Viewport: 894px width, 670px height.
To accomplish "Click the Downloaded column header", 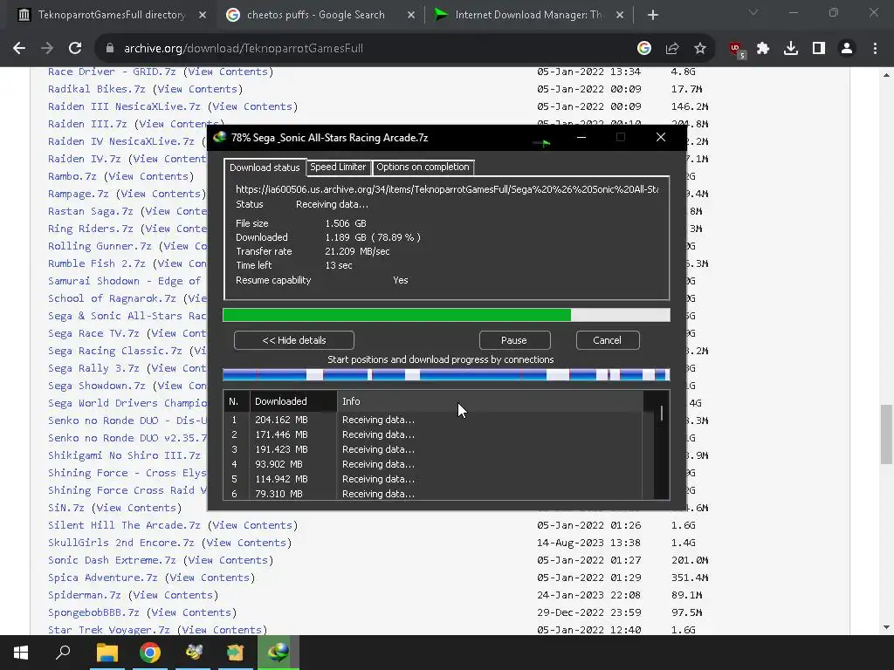I will (293, 401).
